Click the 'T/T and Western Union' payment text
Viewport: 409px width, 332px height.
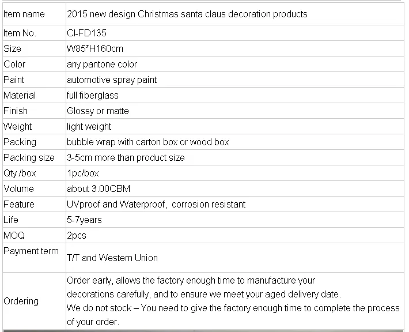112,258
